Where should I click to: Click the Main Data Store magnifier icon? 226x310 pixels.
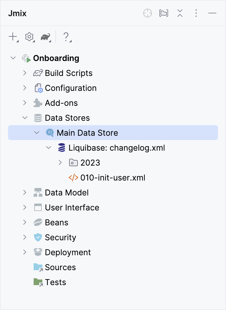click(x=49, y=133)
